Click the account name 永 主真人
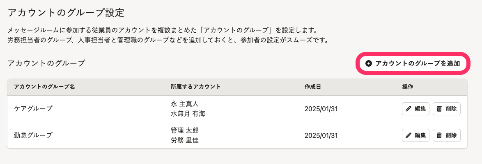 pos(184,103)
